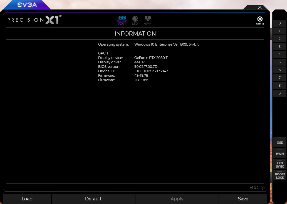This screenshot has width=287, height=204.
Task: Click the firmware value 49.49.76
Action: [141, 75]
